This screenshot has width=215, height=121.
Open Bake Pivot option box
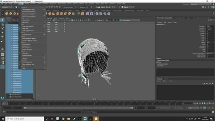tap(45, 22)
